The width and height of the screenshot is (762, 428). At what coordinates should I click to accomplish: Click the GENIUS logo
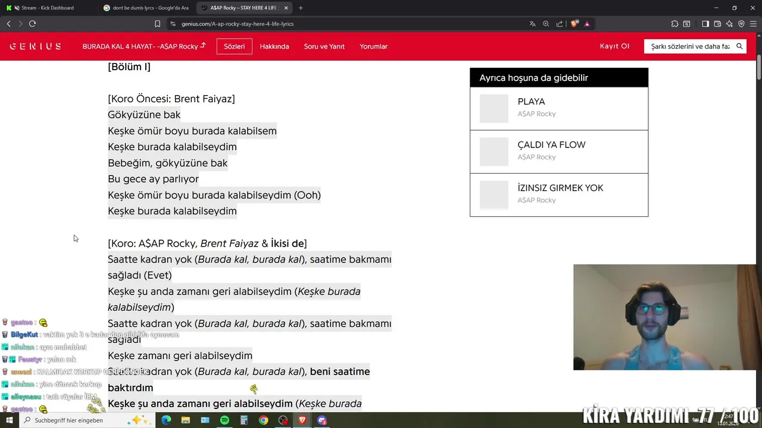pyautogui.click(x=35, y=46)
